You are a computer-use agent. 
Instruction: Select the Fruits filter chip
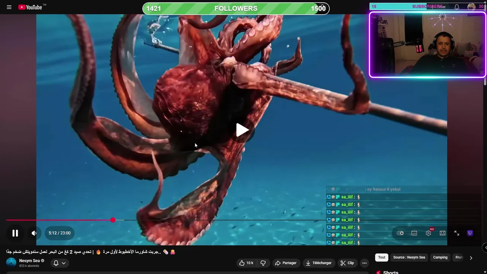tap(459, 258)
